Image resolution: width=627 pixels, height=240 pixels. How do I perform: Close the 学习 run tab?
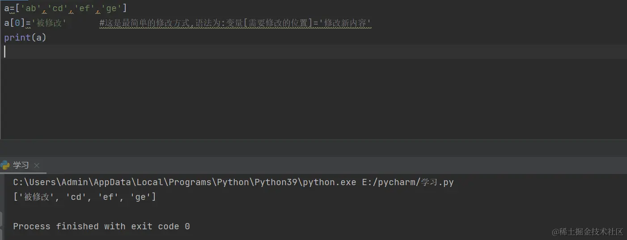pyautogui.click(x=37, y=166)
